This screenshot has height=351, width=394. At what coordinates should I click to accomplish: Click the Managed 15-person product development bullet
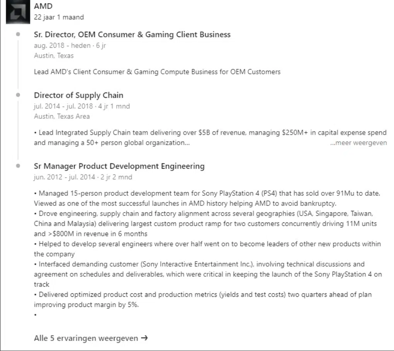[207, 199]
